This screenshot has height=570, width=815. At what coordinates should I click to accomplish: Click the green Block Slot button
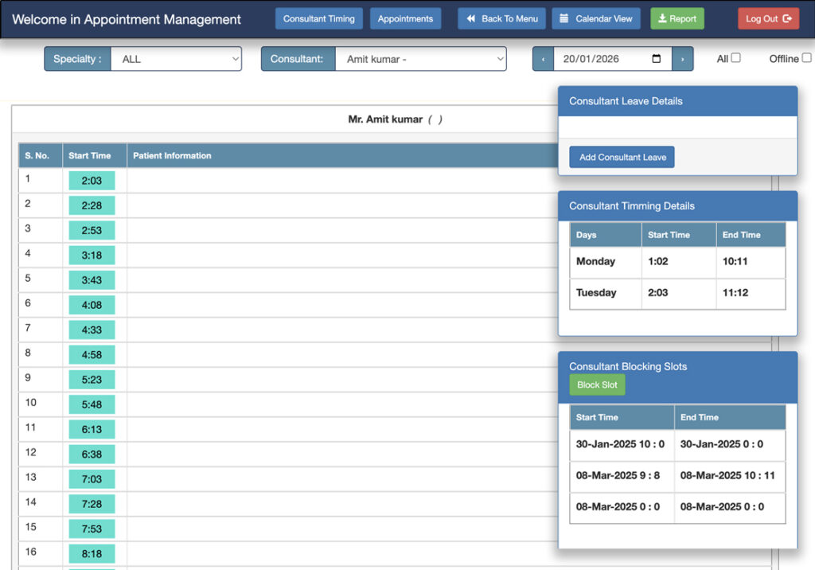tap(597, 385)
